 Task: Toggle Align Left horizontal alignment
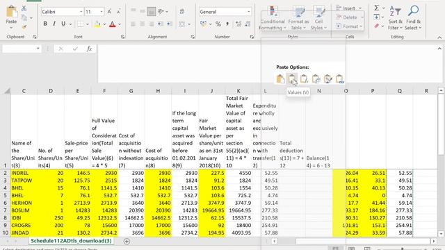(x=133, y=24)
